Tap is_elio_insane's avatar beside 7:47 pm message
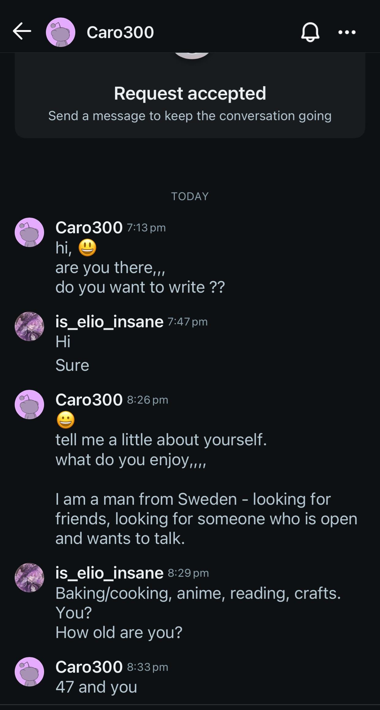This screenshot has width=380, height=710. [29, 326]
